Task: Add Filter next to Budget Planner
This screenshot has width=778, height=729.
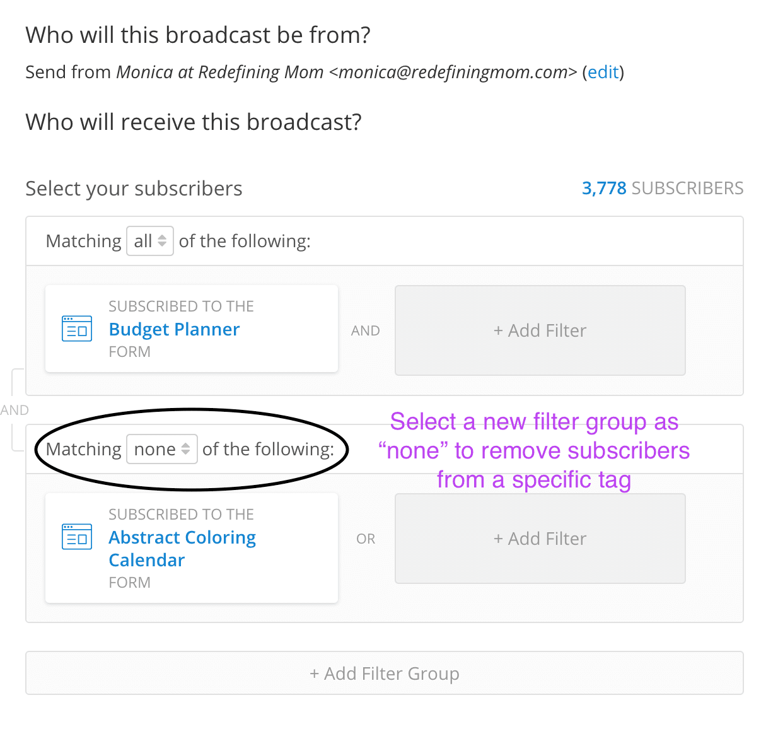Action: [x=540, y=330]
